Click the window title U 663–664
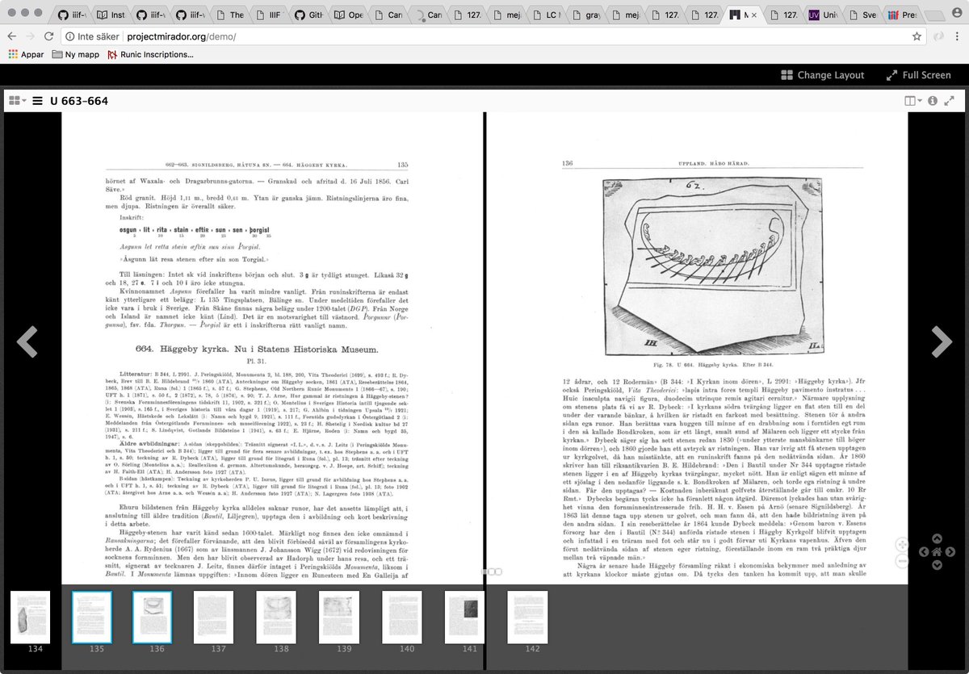969x674 pixels. (78, 101)
